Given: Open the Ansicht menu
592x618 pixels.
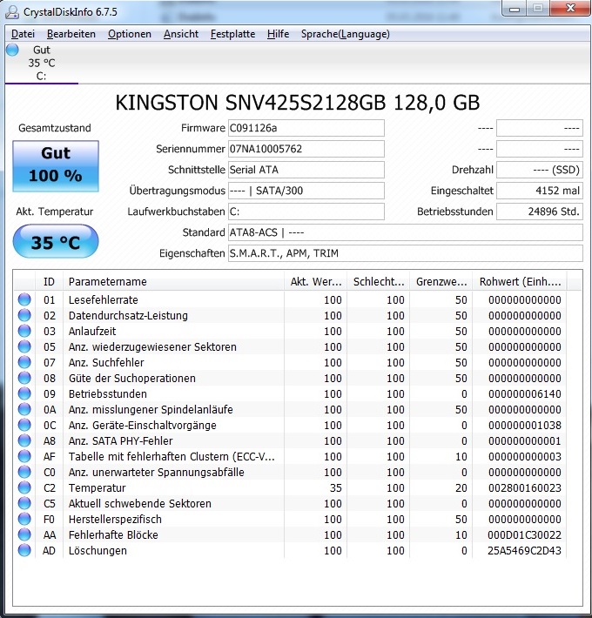Looking at the screenshot, I should click(181, 34).
